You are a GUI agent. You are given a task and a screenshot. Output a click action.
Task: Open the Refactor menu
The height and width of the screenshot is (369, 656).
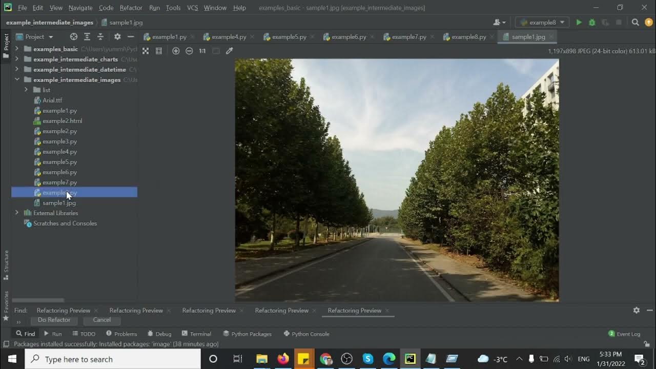tap(131, 8)
